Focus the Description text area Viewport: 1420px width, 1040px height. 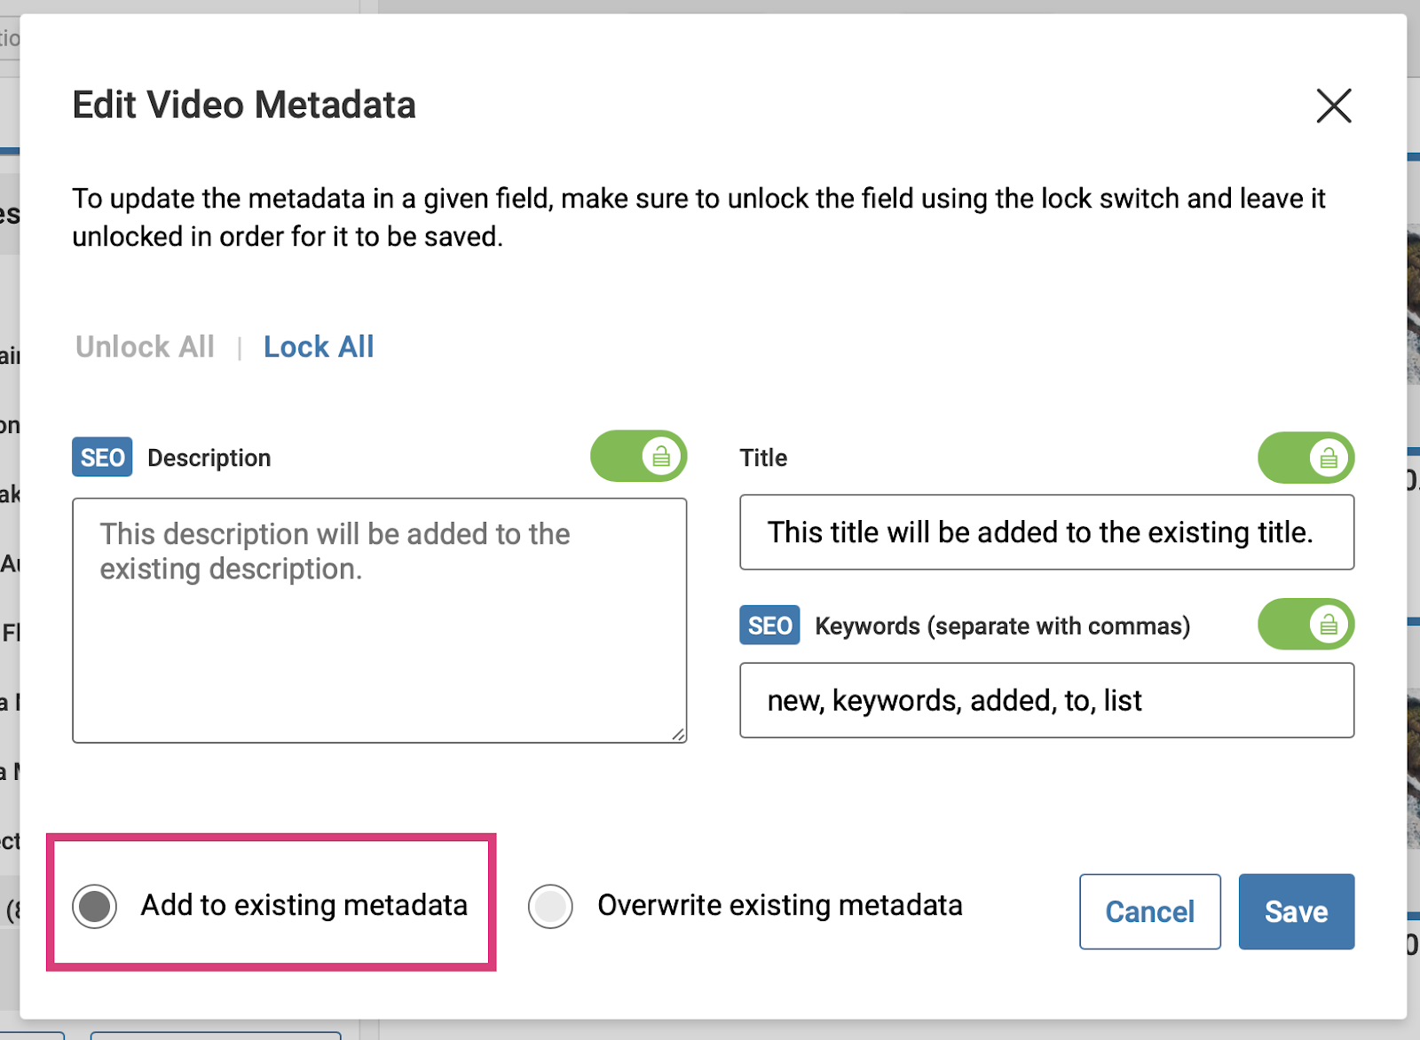tap(380, 620)
